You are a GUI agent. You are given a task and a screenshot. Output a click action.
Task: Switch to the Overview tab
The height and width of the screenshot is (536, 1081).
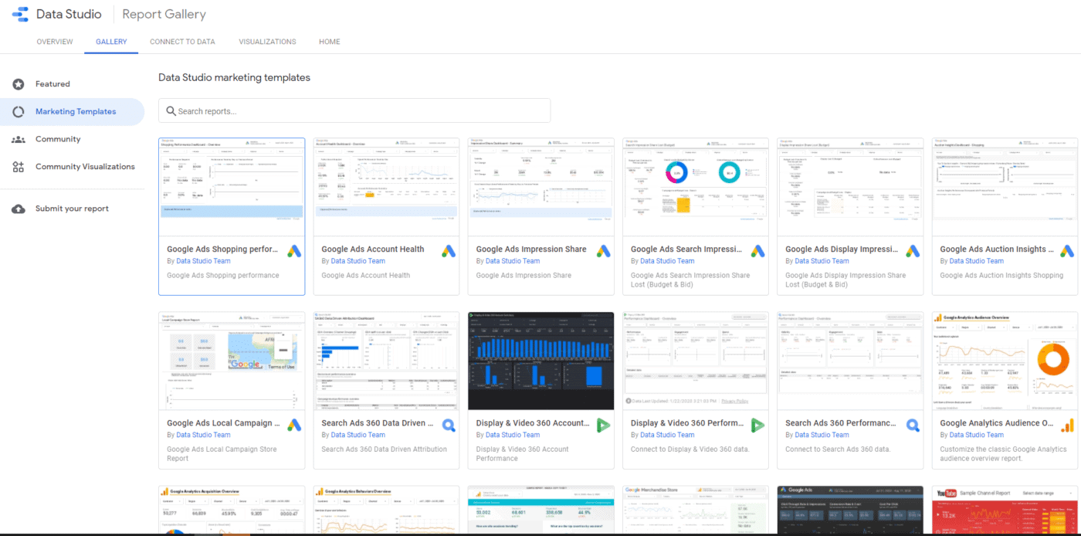(54, 42)
